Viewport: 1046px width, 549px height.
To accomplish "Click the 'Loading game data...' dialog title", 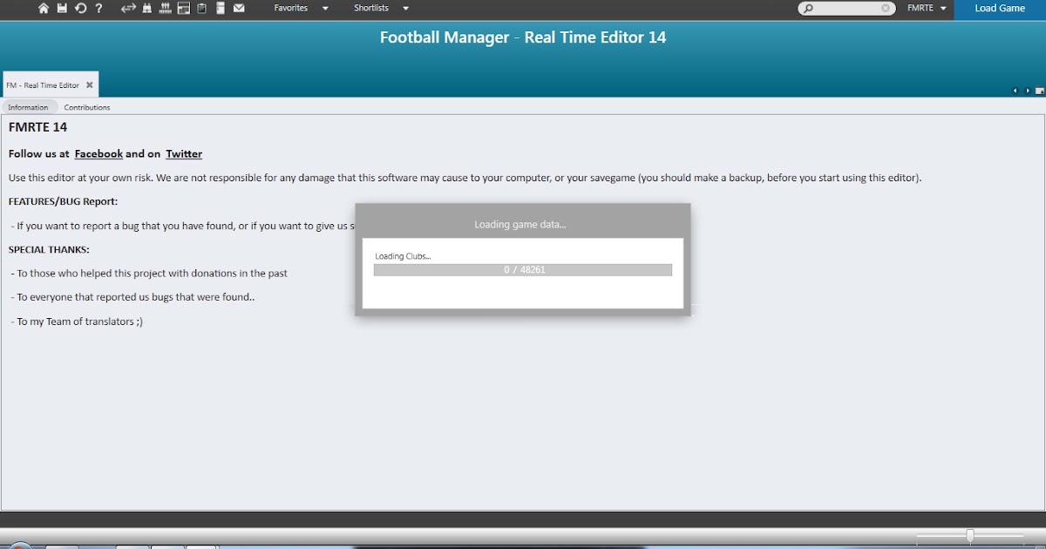I will (520, 224).
